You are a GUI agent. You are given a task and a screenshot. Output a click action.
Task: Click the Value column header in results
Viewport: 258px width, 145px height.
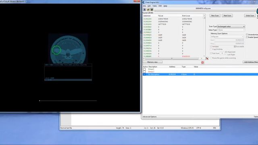pos(160,16)
